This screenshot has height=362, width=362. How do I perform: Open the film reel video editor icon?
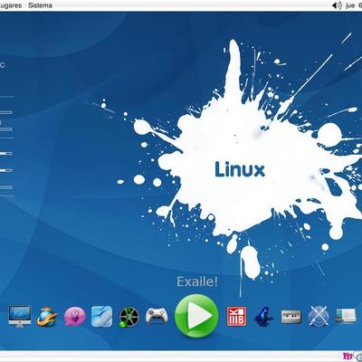tap(129, 317)
